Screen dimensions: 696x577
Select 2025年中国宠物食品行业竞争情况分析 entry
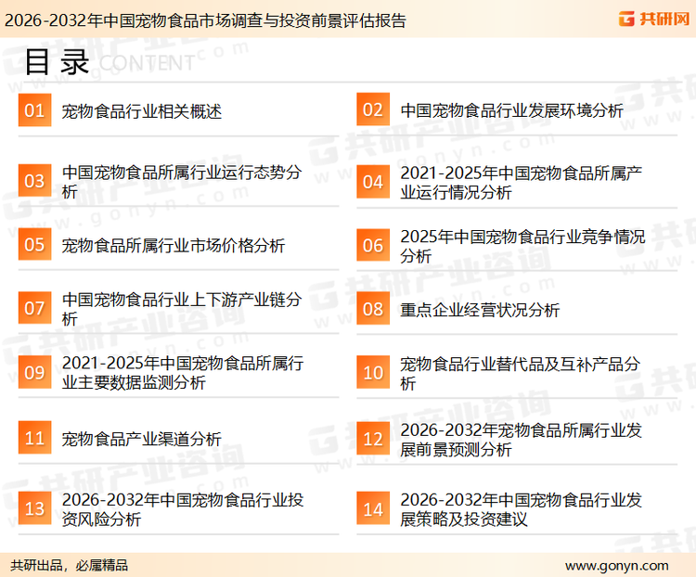coord(522,246)
